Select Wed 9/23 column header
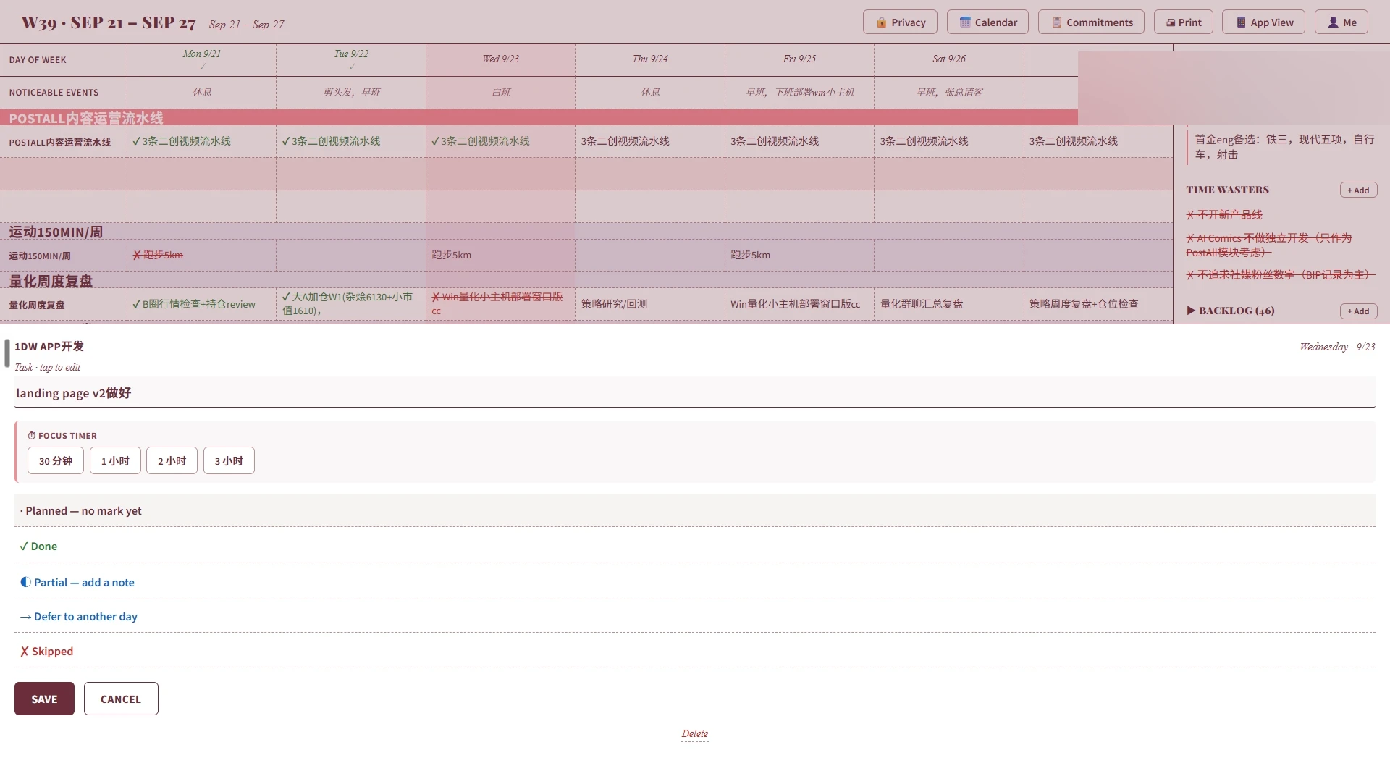 501,59
